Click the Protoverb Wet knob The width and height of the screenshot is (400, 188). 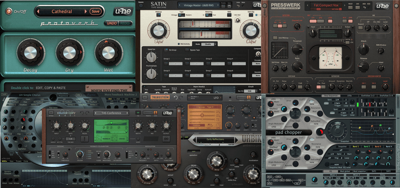pos(109,52)
